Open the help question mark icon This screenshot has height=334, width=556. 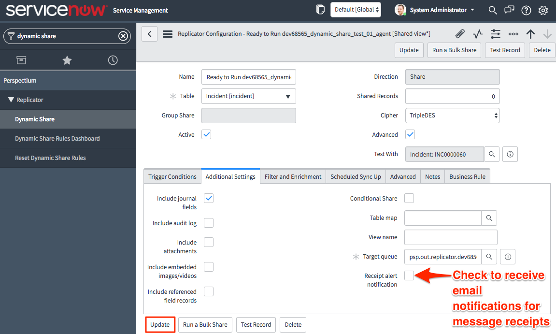(x=526, y=10)
